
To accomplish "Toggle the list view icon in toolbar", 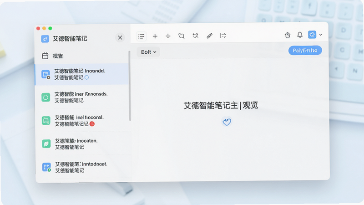I will (141, 36).
